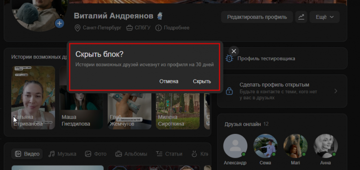Open the Профиль тестировщика item
Viewport: 360px width, 170px height.
click(x=282, y=59)
